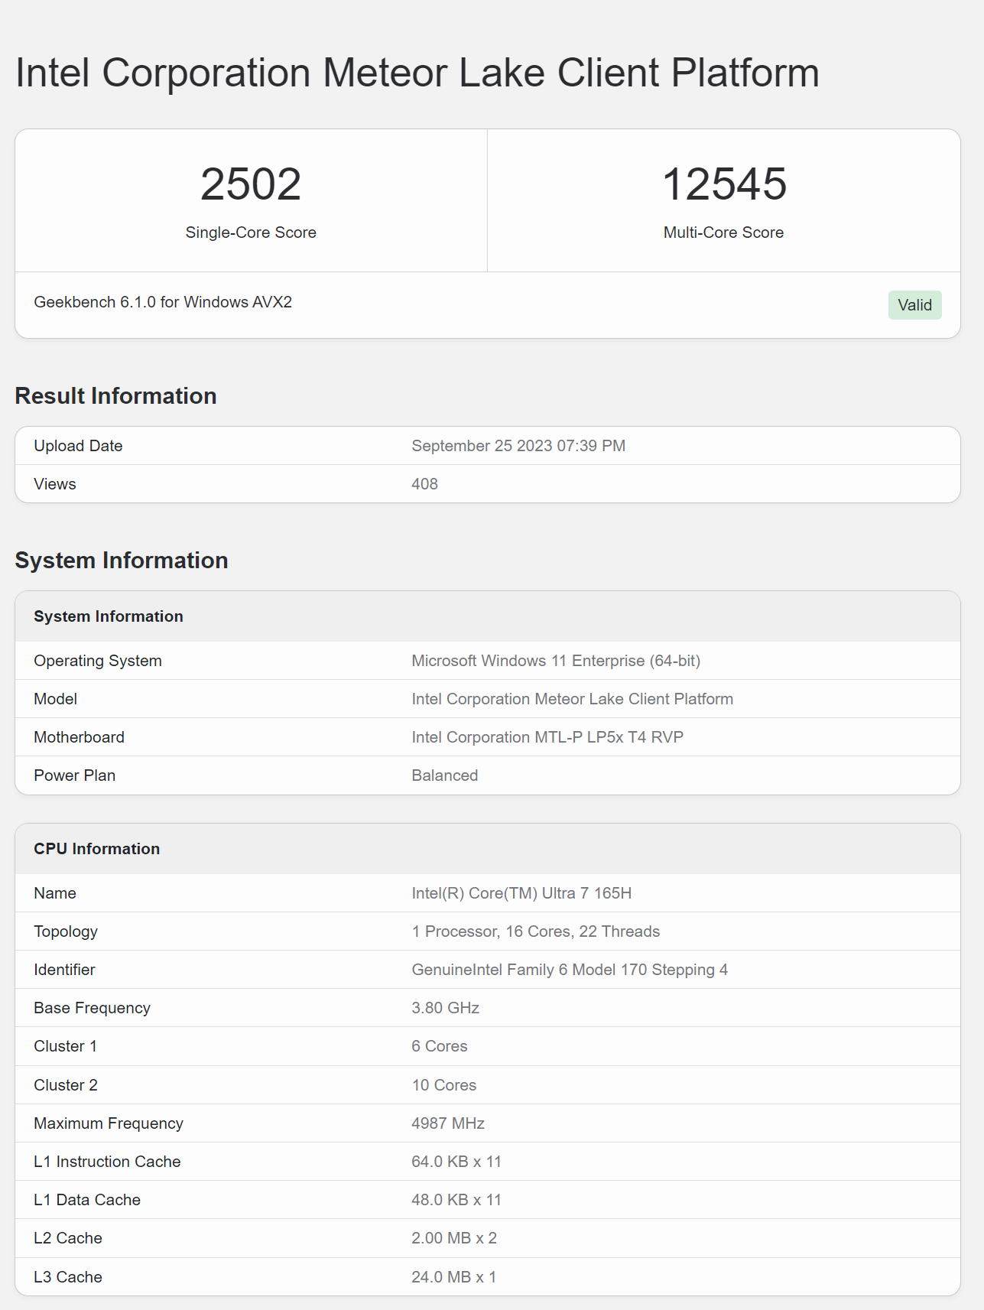Click the Balanced power plan value
This screenshot has width=984, height=1310.
tap(444, 775)
